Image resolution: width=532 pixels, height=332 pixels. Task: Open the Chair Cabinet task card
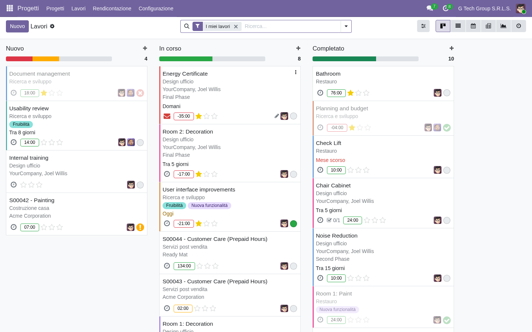pos(383,203)
